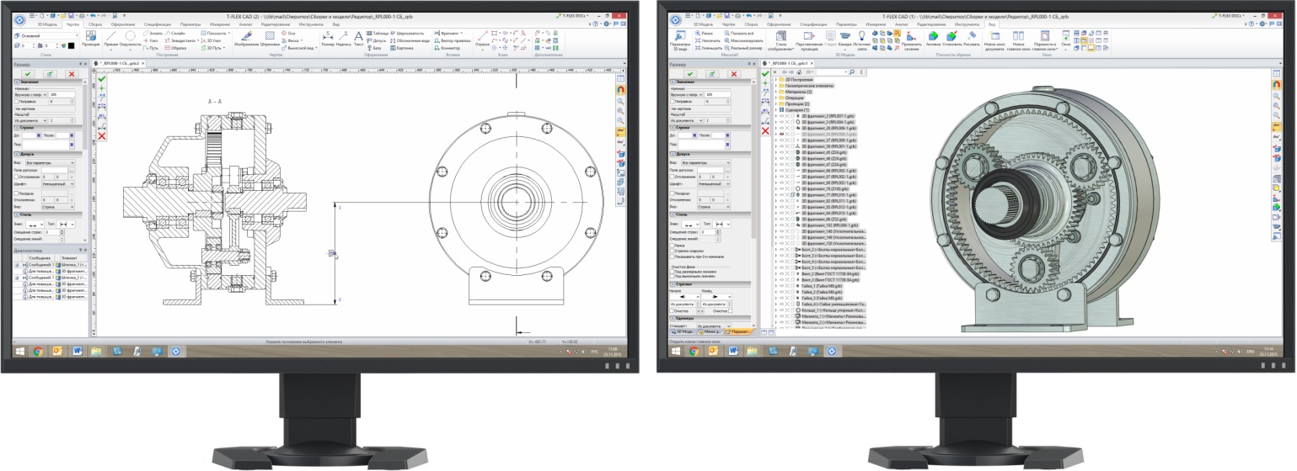Enable the Рамка checkbox in right panel
Viewport: 1297px width, 471px height.
click(672, 246)
